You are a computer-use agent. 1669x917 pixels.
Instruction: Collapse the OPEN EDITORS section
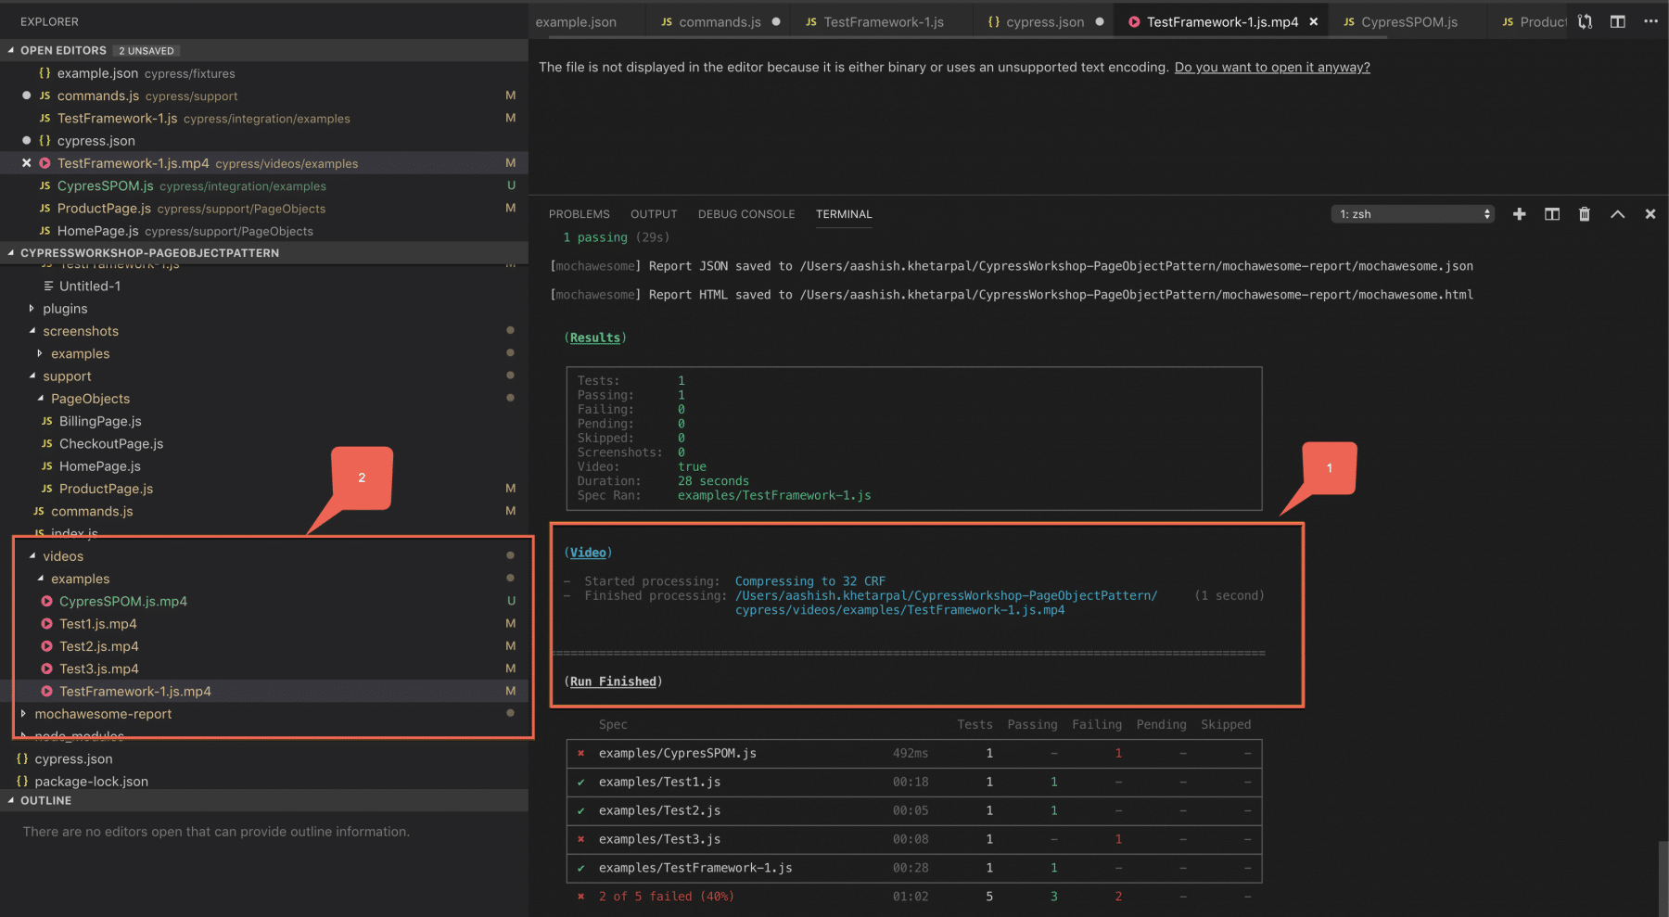coord(11,50)
